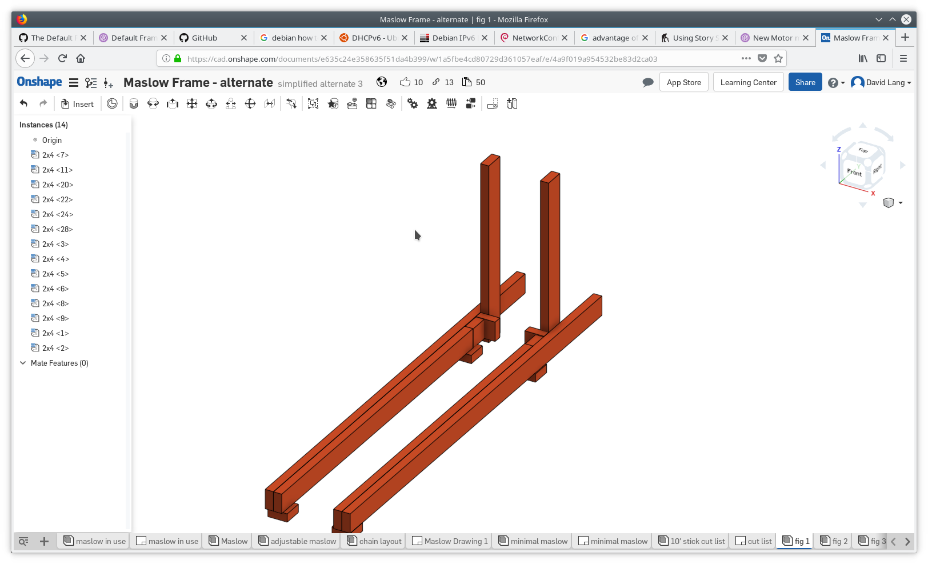The height and width of the screenshot is (564, 928).
Task: Select the Gear relation tool
Action: [x=413, y=103]
